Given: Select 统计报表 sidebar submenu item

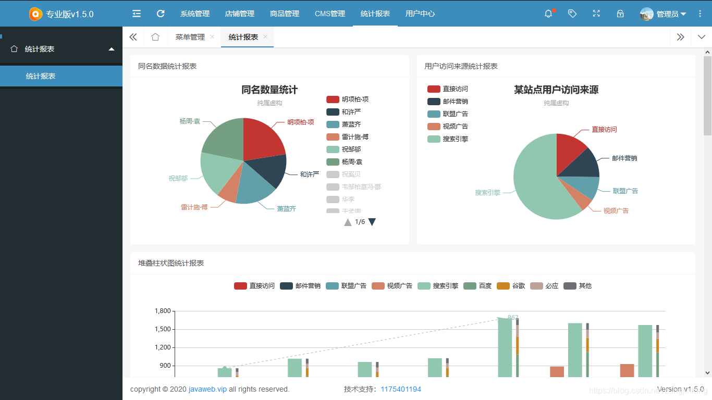Looking at the screenshot, I should (x=61, y=76).
